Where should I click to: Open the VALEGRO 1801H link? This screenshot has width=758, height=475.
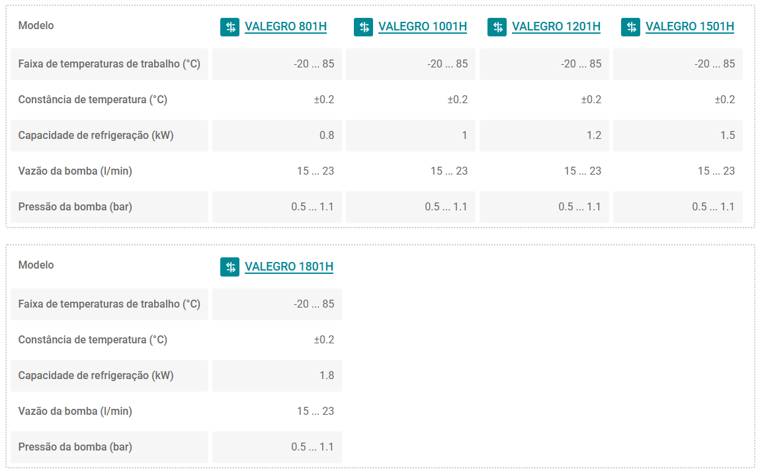coord(289,267)
